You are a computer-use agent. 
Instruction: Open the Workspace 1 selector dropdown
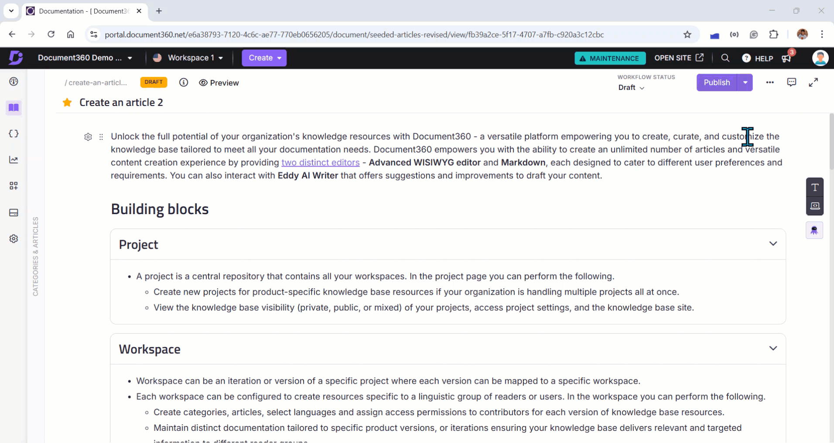tap(188, 58)
